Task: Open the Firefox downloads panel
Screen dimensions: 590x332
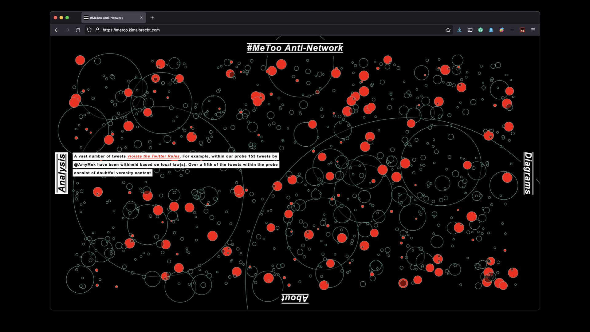Action: pyautogui.click(x=459, y=30)
